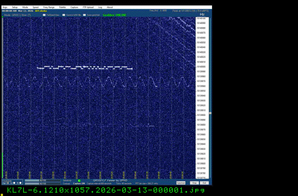Expand the Freq. Range menu
Screen dimensions: 298x196
pos(48,7)
